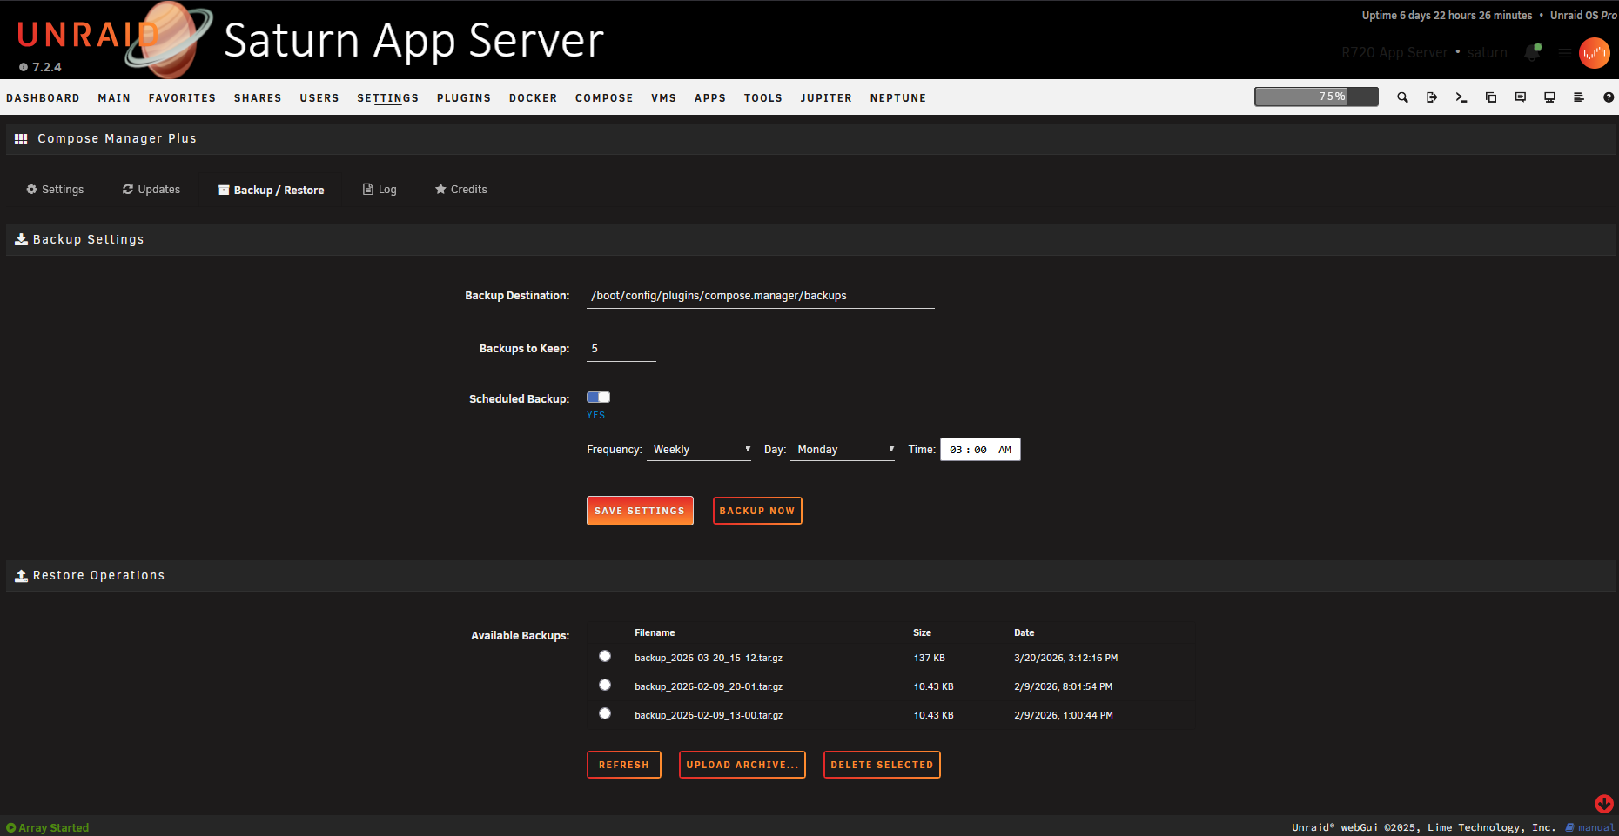Click the Save Settings button
The width and height of the screenshot is (1619, 836).
(x=640, y=511)
